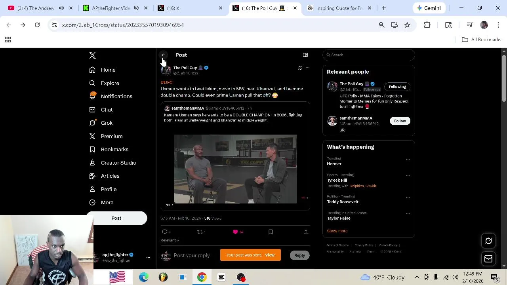This screenshot has width=507, height=285.
Task: Open Home in the sidebar
Action: (x=103, y=70)
